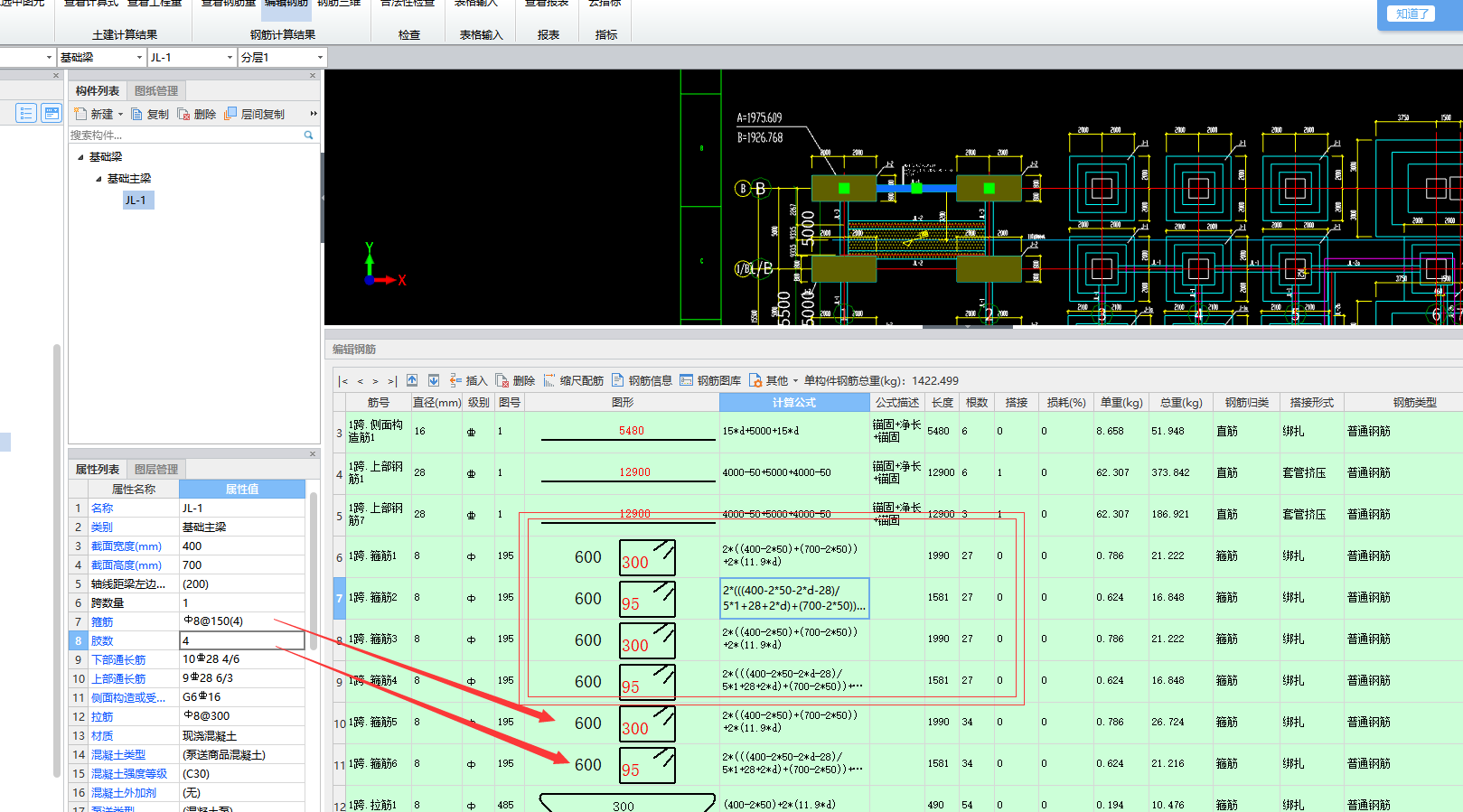Screen dimensions: 1463x812
Task: Move rebar row down with arrow icon
Action: tap(434, 380)
